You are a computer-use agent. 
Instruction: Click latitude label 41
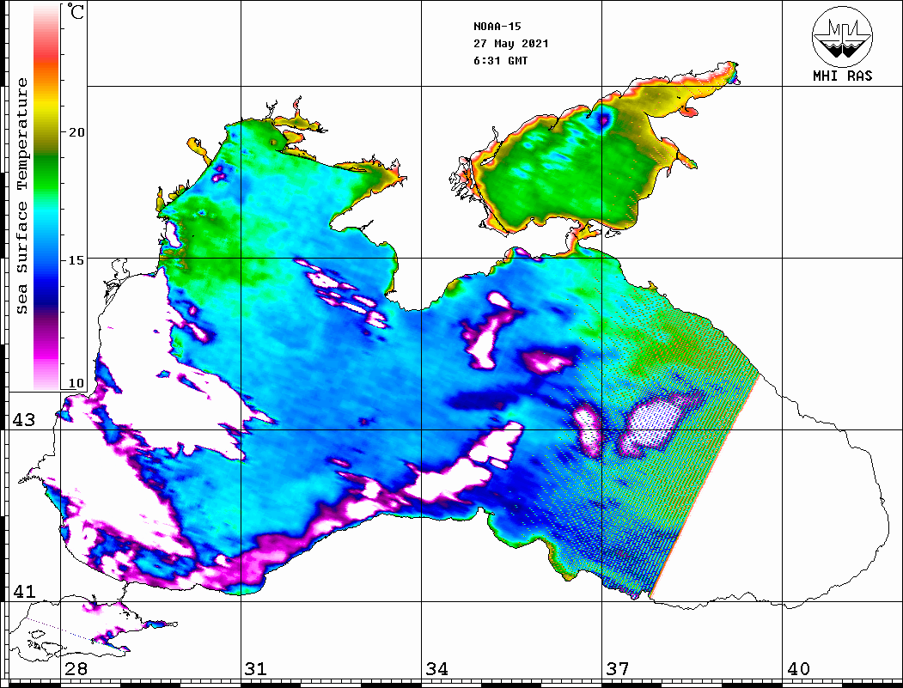pyautogui.click(x=23, y=591)
